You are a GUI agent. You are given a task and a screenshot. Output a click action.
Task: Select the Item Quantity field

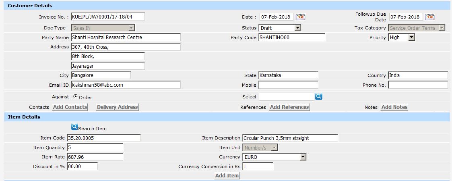pos(95,148)
